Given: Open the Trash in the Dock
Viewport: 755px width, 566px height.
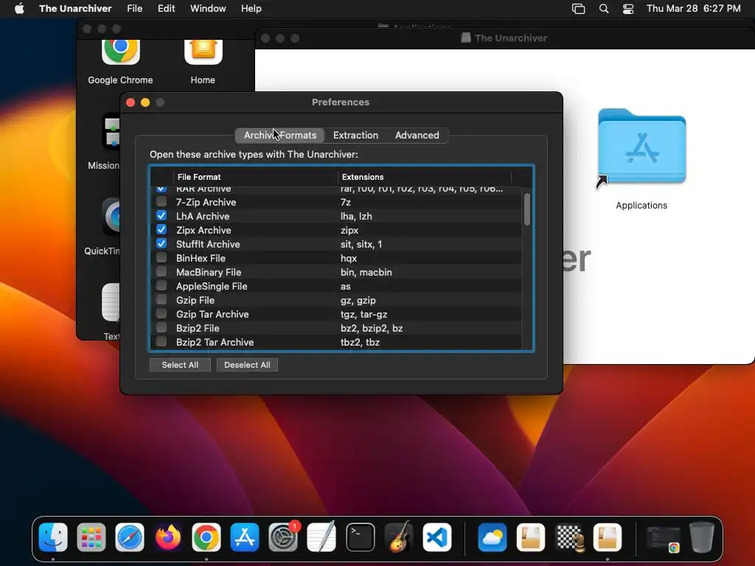Looking at the screenshot, I should [702, 537].
